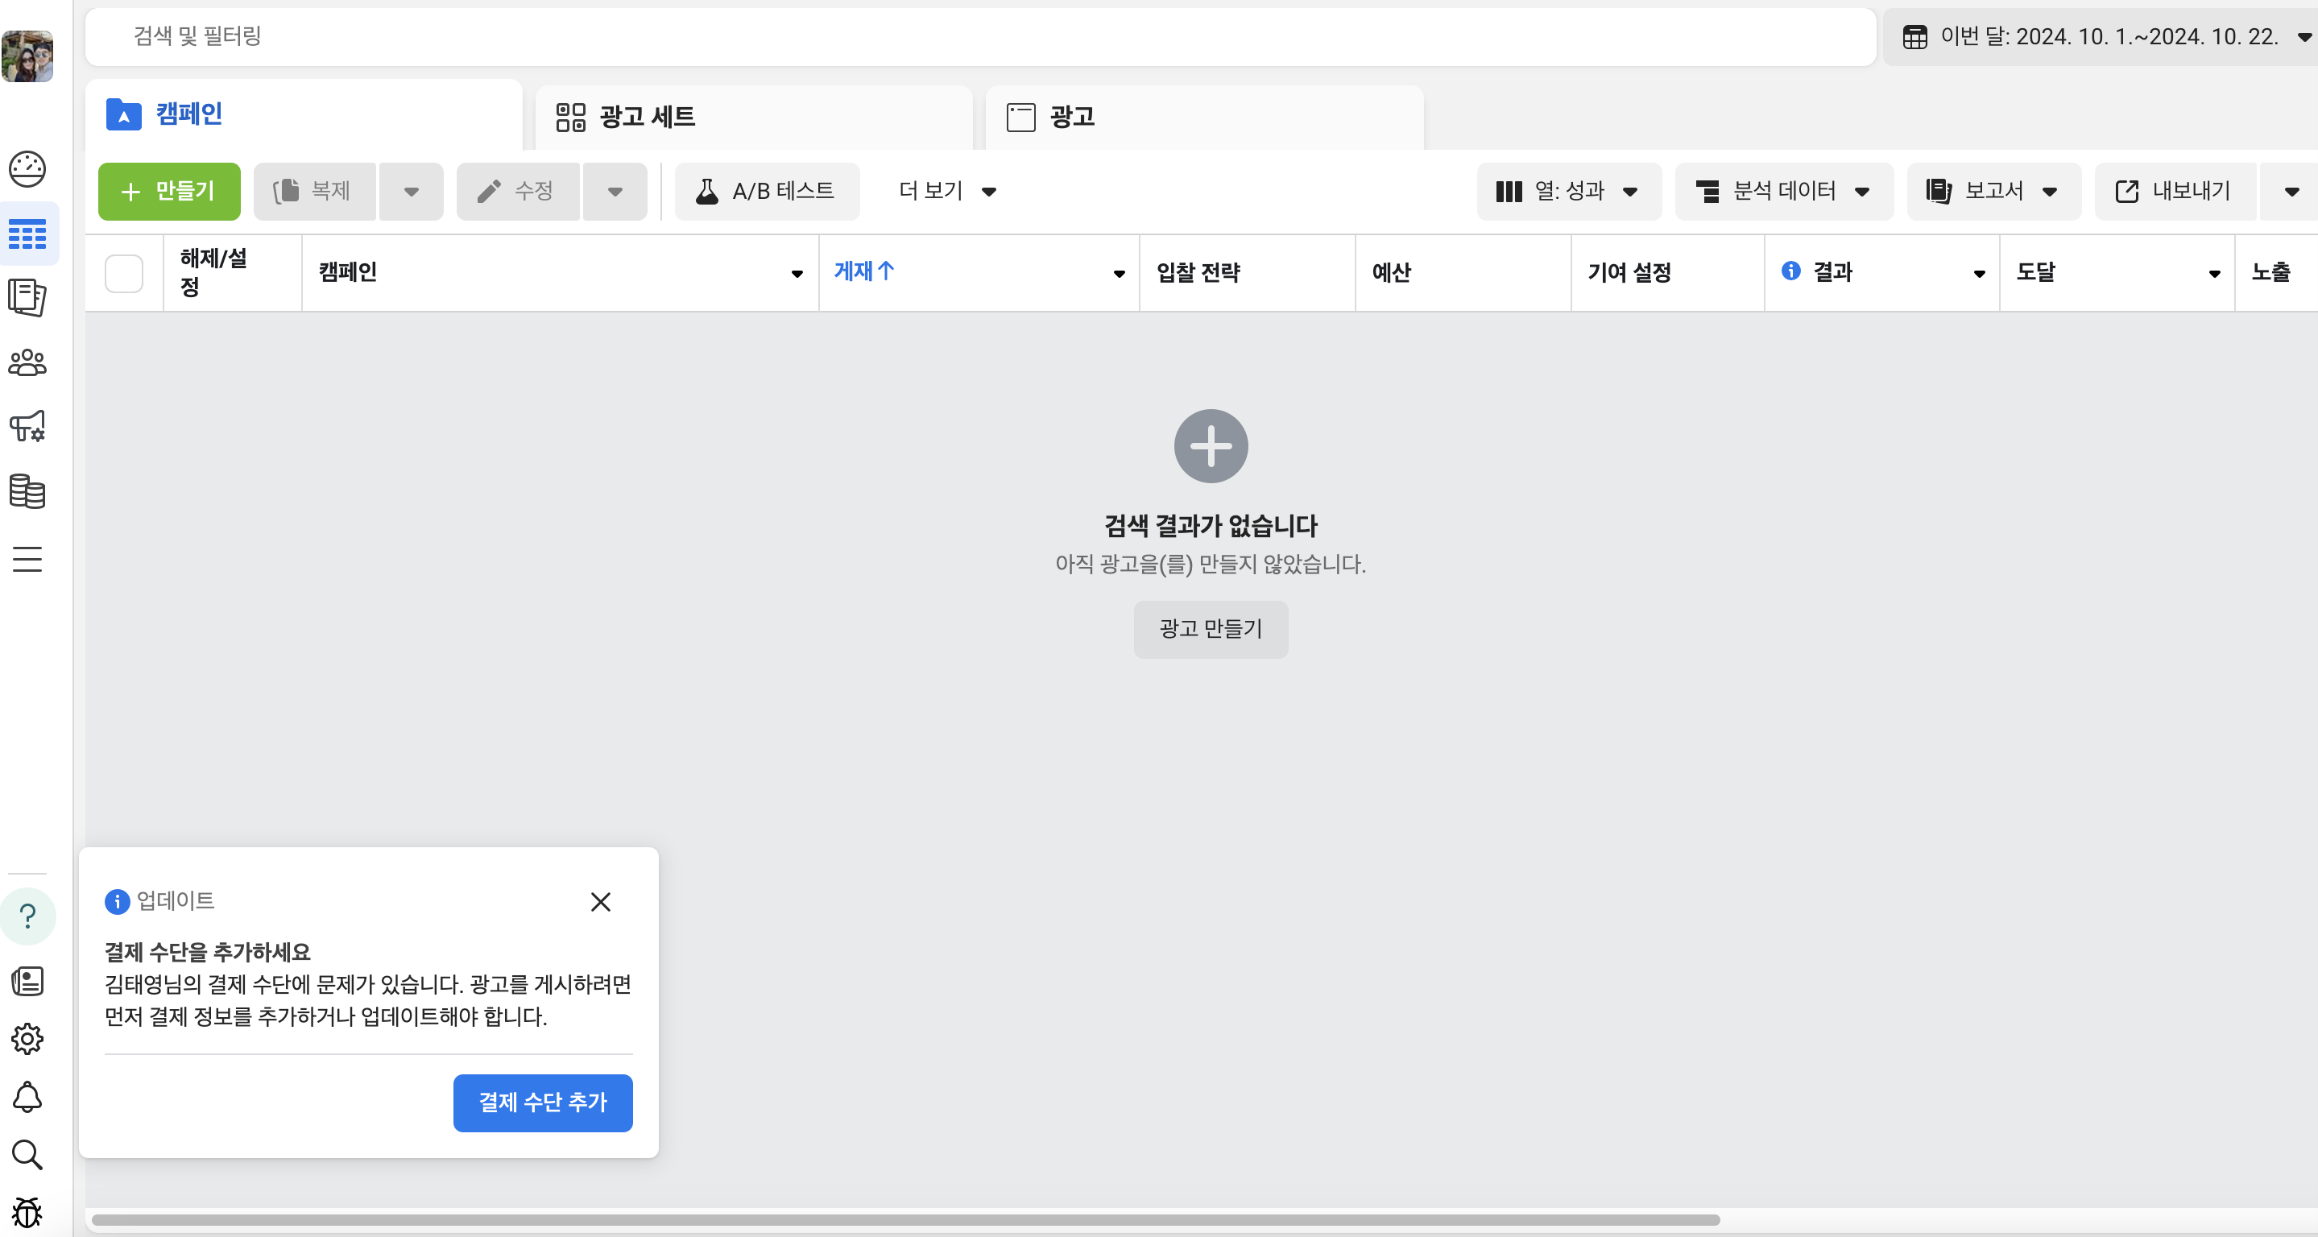Open the help question mark icon
Image resolution: width=2318 pixels, height=1237 pixels.
point(28,916)
